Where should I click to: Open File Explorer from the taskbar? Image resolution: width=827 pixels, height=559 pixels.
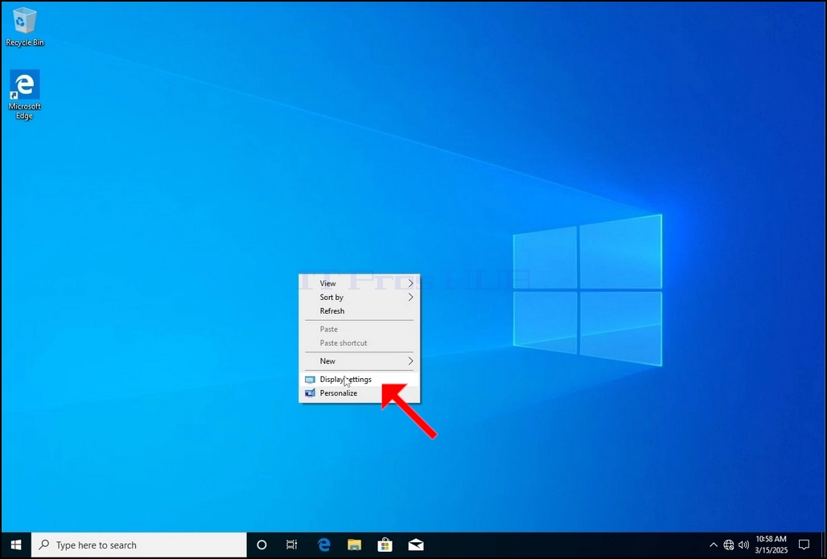pyautogui.click(x=354, y=545)
